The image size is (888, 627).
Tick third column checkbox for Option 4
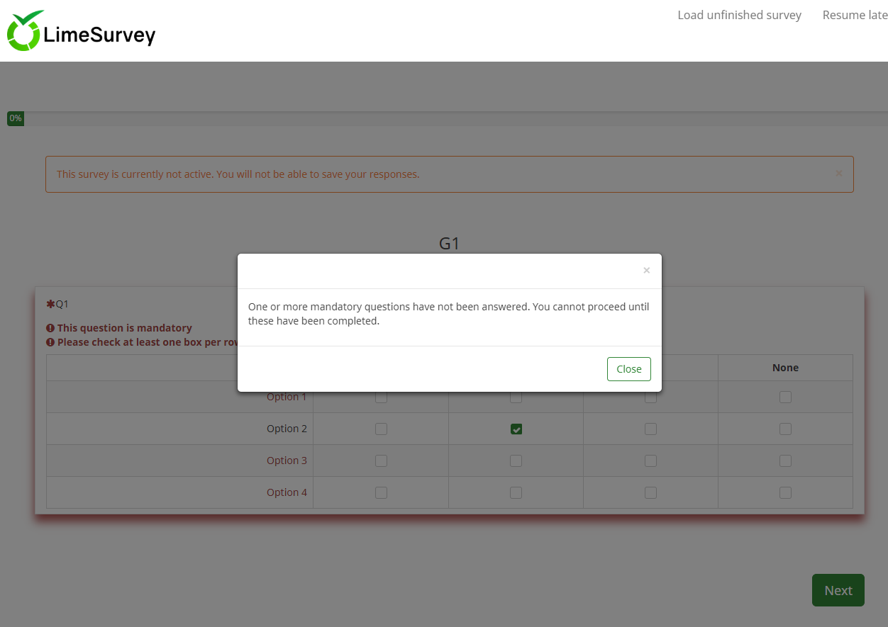coord(650,493)
